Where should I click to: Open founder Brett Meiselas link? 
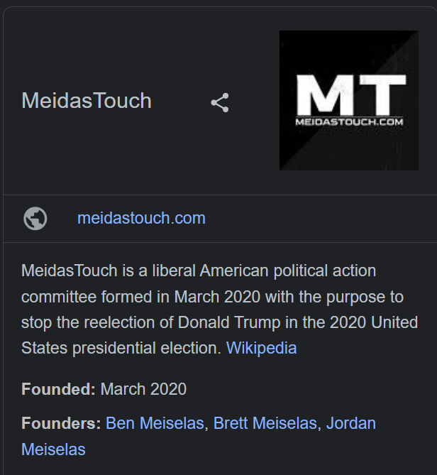(x=265, y=423)
